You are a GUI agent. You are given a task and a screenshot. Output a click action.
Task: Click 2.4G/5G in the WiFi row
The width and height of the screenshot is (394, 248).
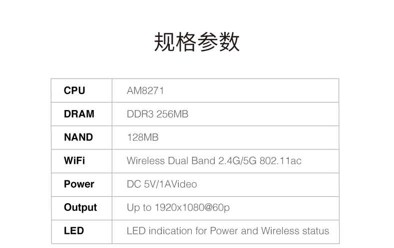coord(237,161)
